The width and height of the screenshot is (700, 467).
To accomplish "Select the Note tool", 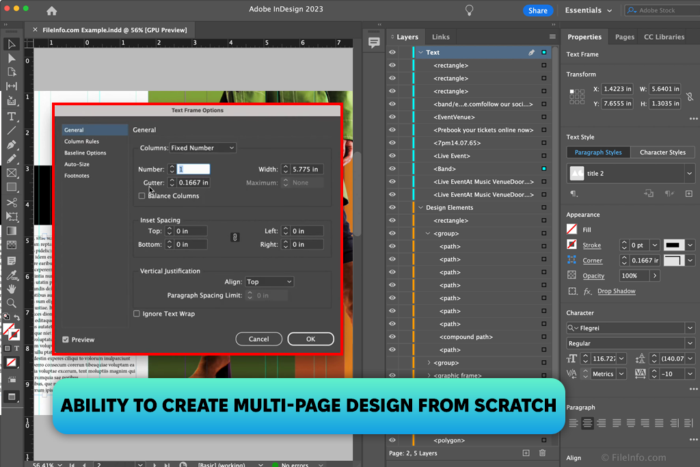I will (x=12, y=261).
